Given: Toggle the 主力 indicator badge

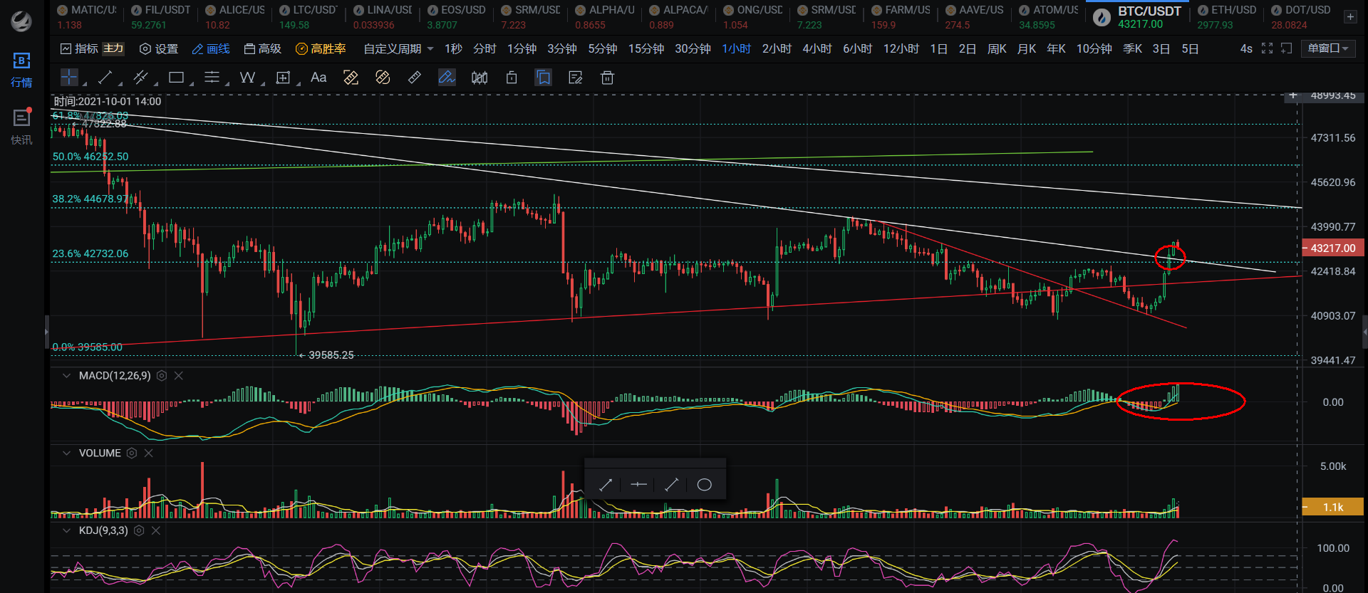Looking at the screenshot, I should [x=113, y=48].
